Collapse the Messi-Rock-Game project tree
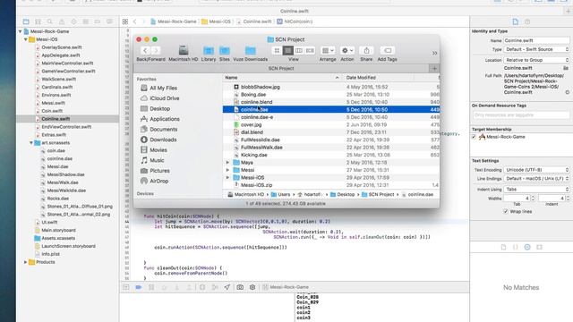The height and width of the screenshot is (322, 573). pos(21,31)
